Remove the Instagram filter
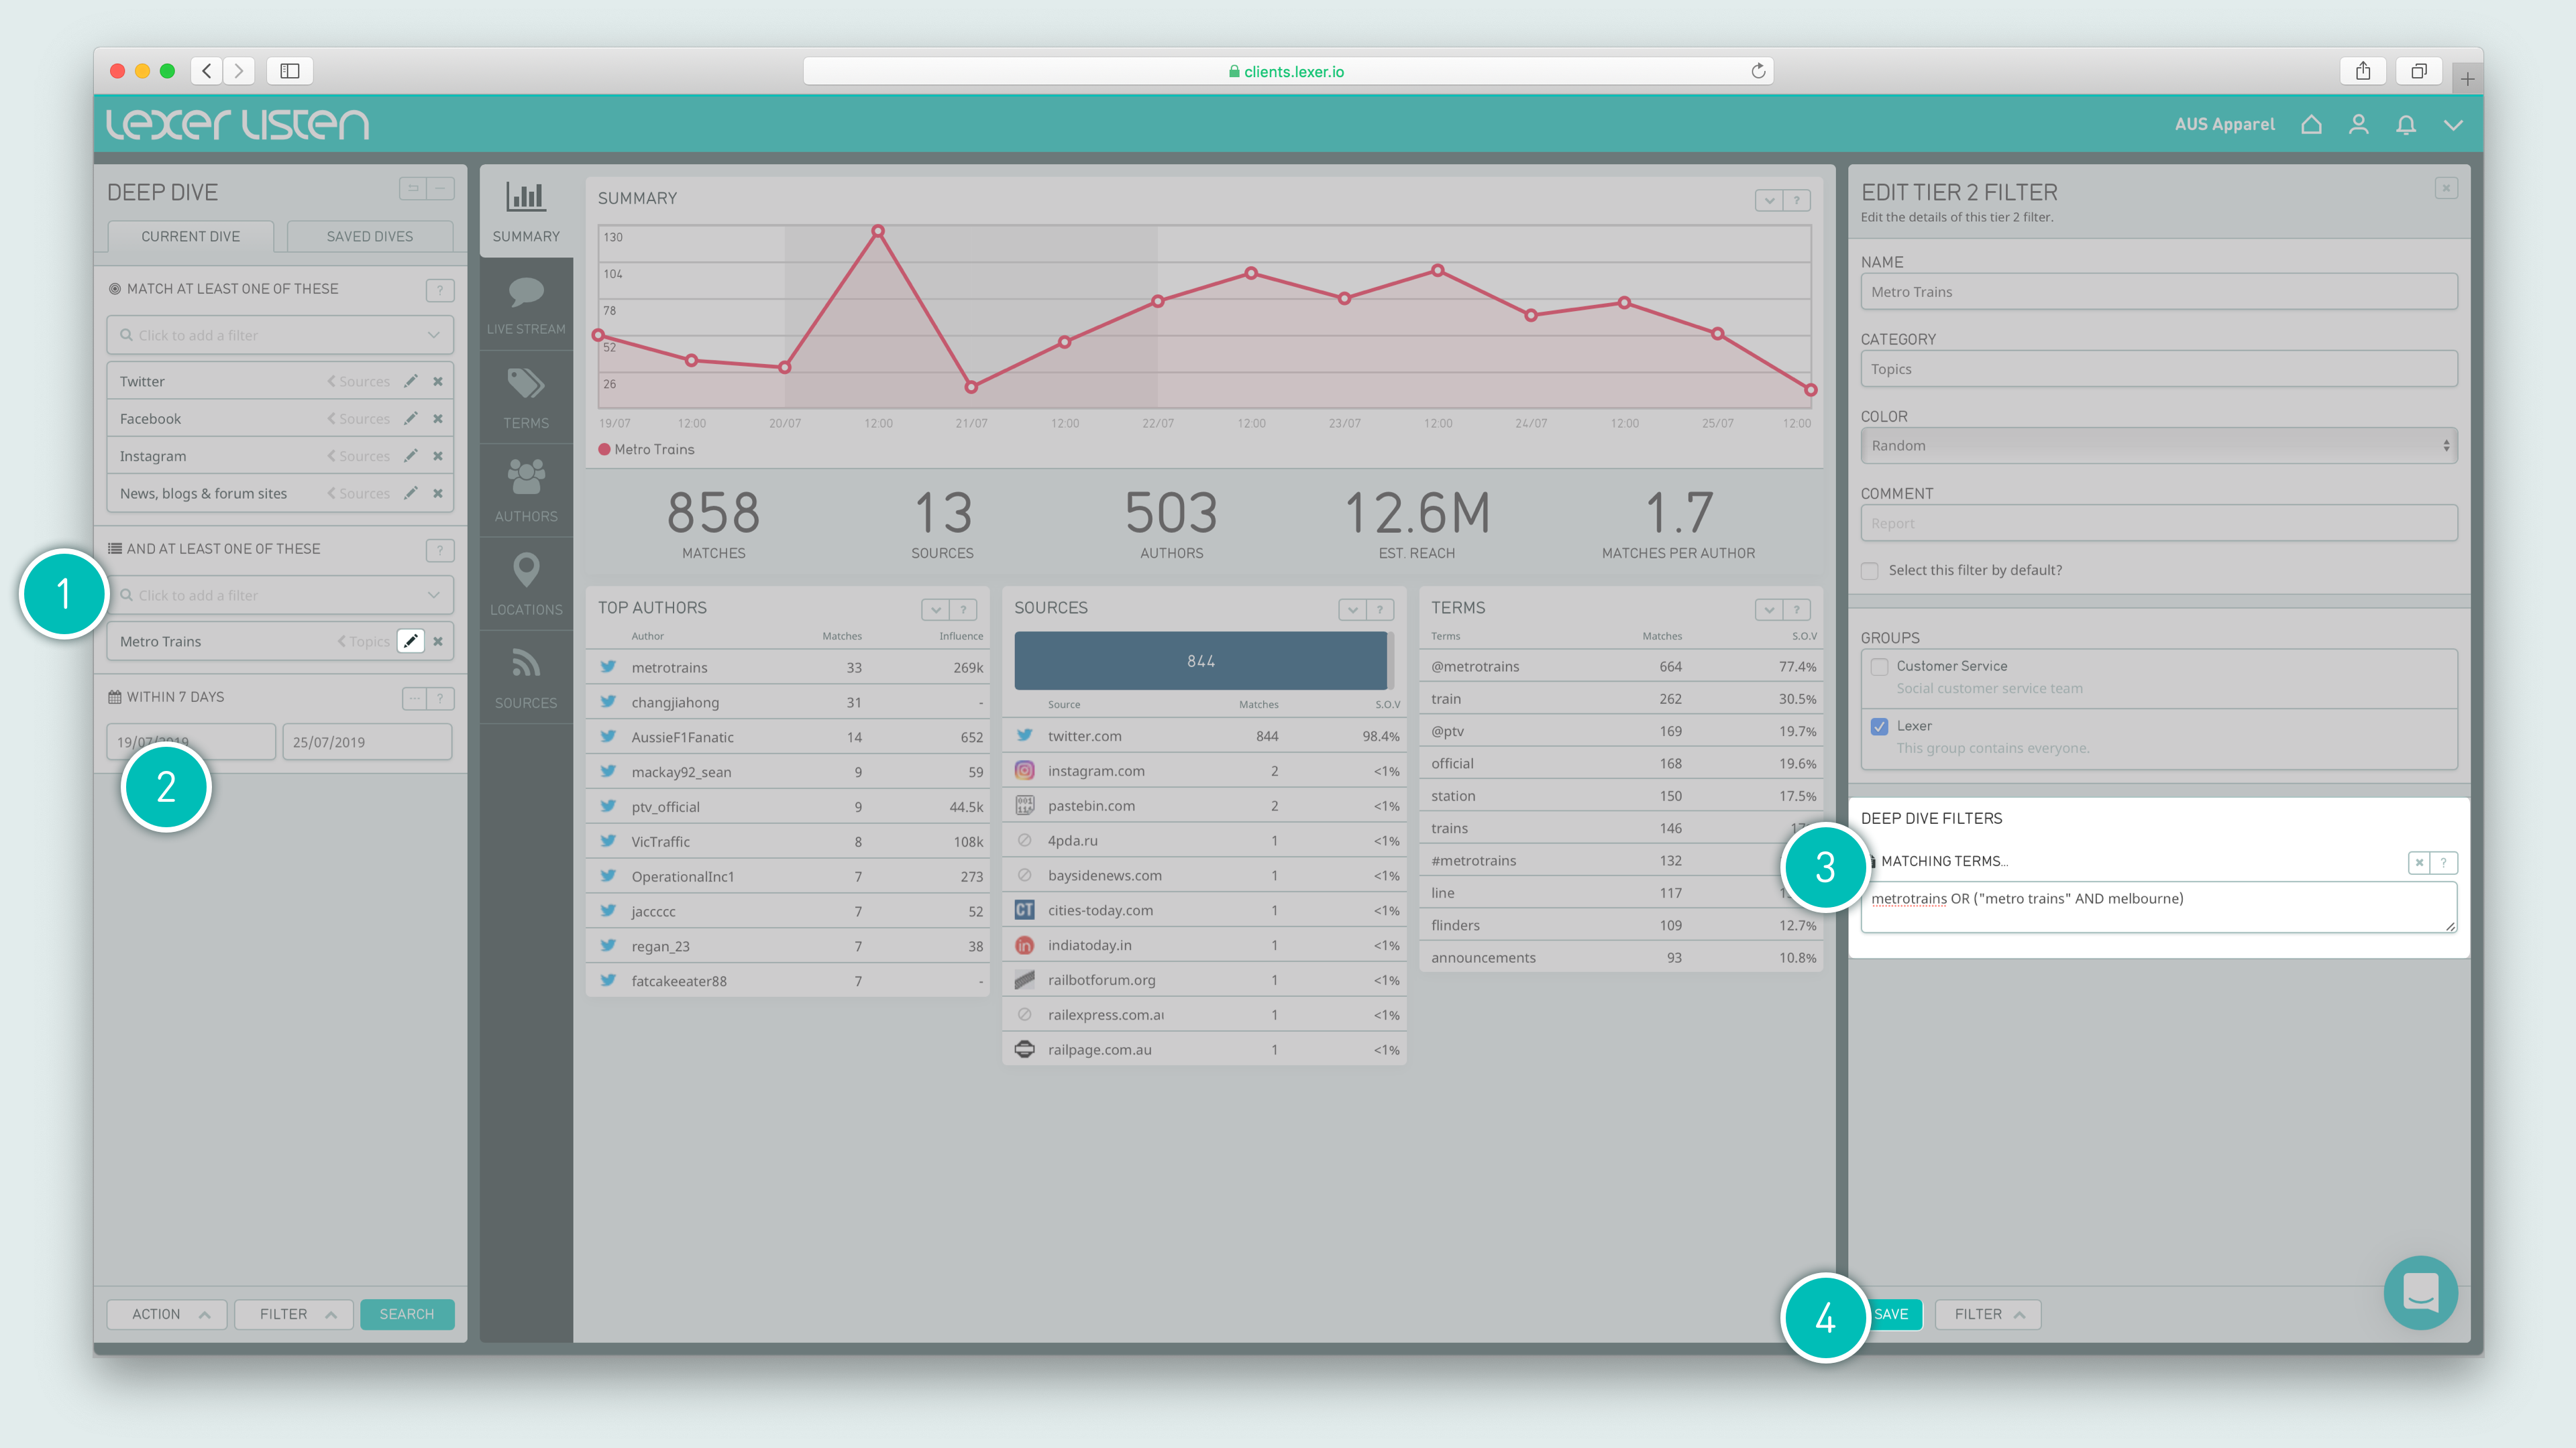This screenshot has height=1448, width=2576. point(438,456)
